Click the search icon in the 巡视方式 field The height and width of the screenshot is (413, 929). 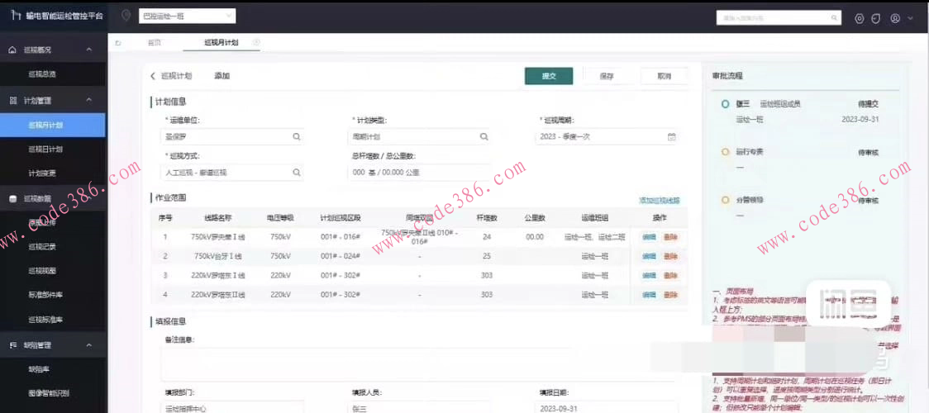(296, 173)
